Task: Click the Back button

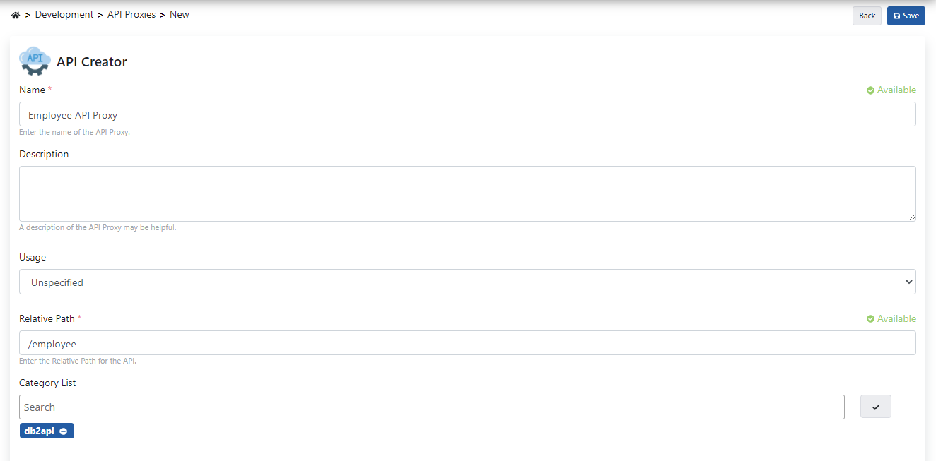Action: pos(867,15)
